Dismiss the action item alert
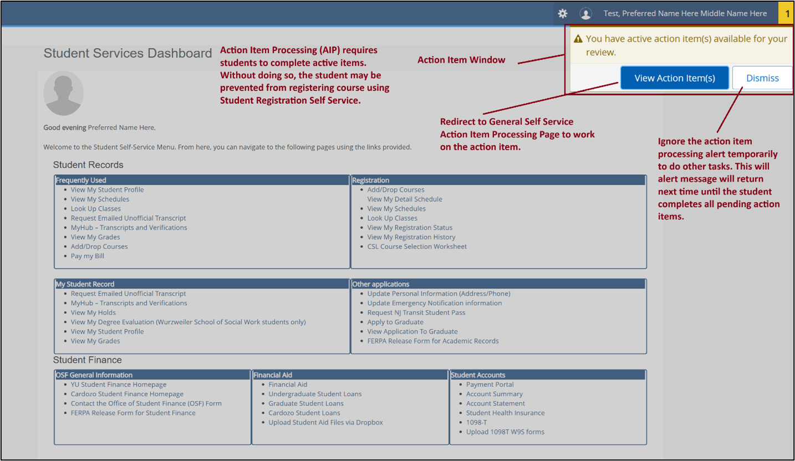Viewport: 795px width, 461px height. [762, 78]
